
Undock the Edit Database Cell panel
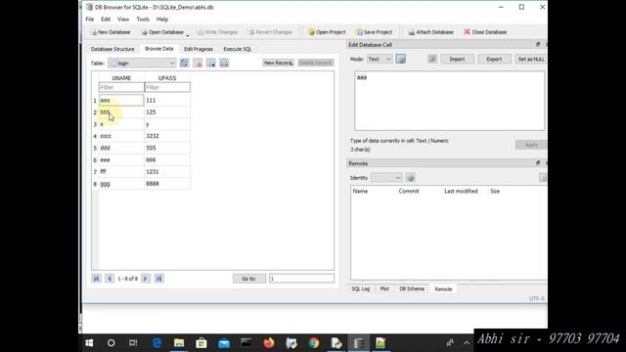pyautogui.click(x=538, y=44)
